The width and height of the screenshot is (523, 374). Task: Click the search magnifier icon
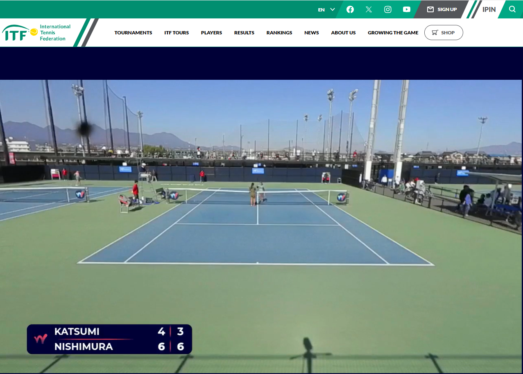512,9
